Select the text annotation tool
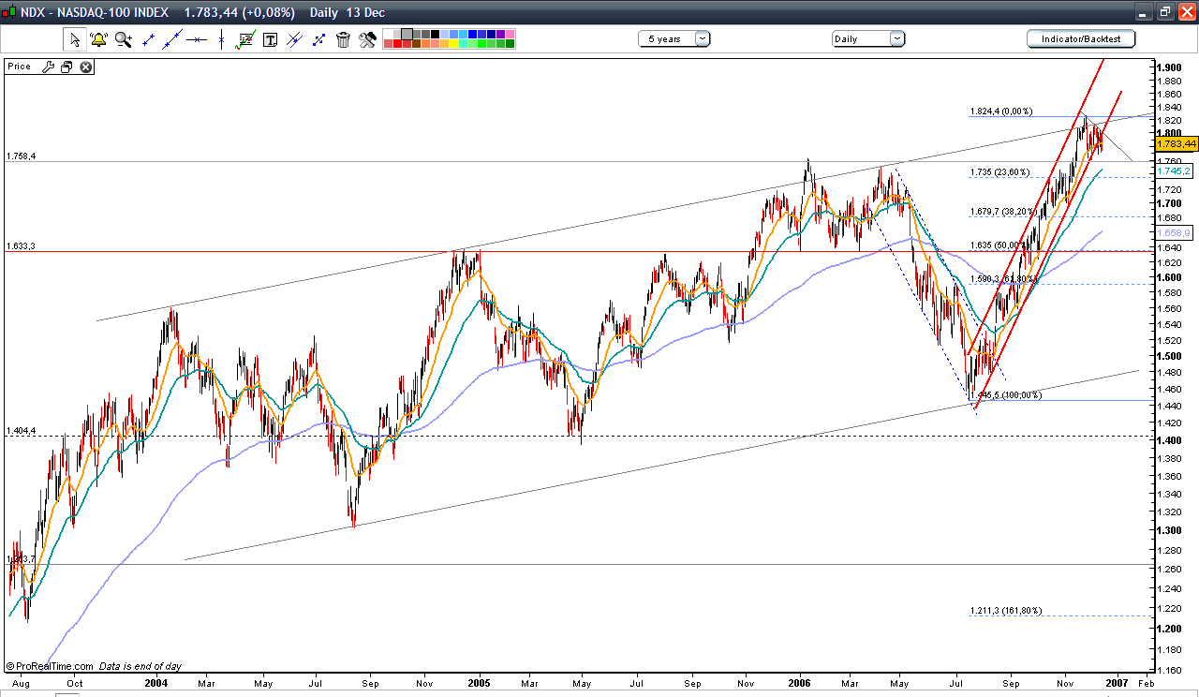The width and height of the screenshot is (1199, 697). tap(271, 39)
